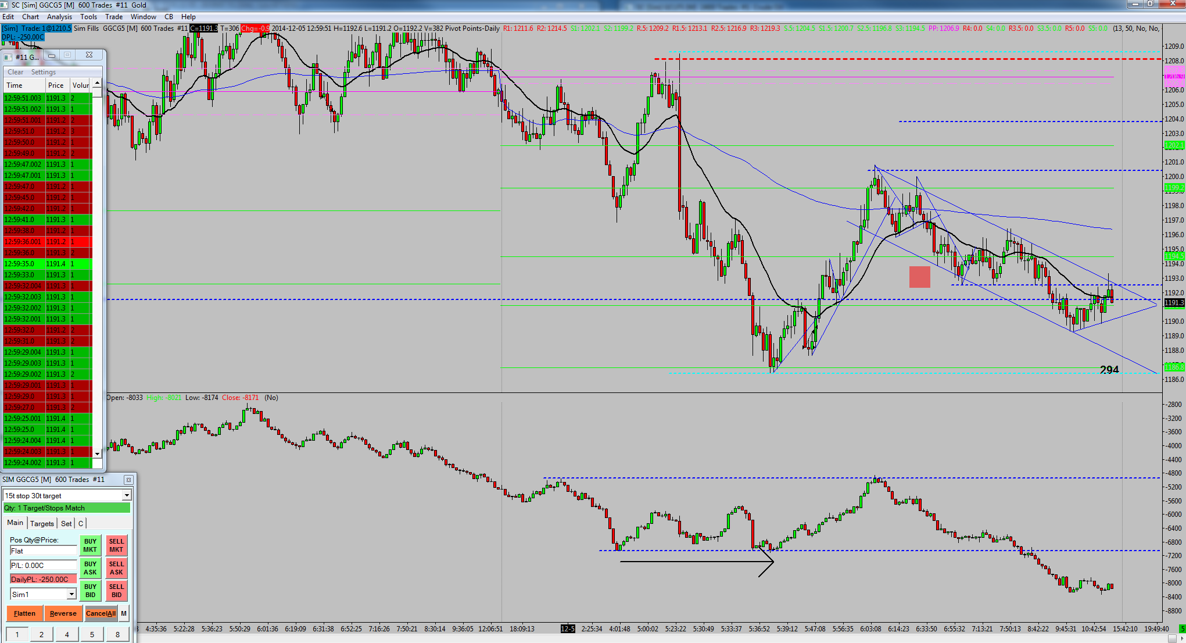
Task: Click the Price column header
Action: click(x=58, y=85)
